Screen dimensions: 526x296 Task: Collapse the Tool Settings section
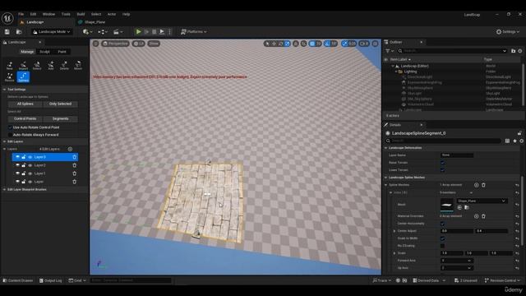coord(5,90)
